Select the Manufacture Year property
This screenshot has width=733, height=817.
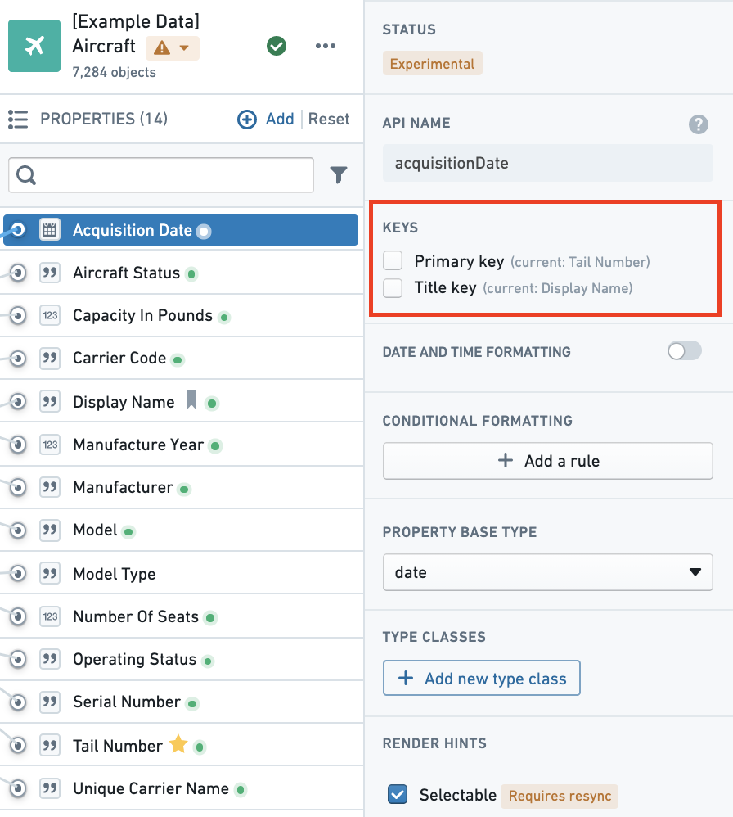point(182,445)
